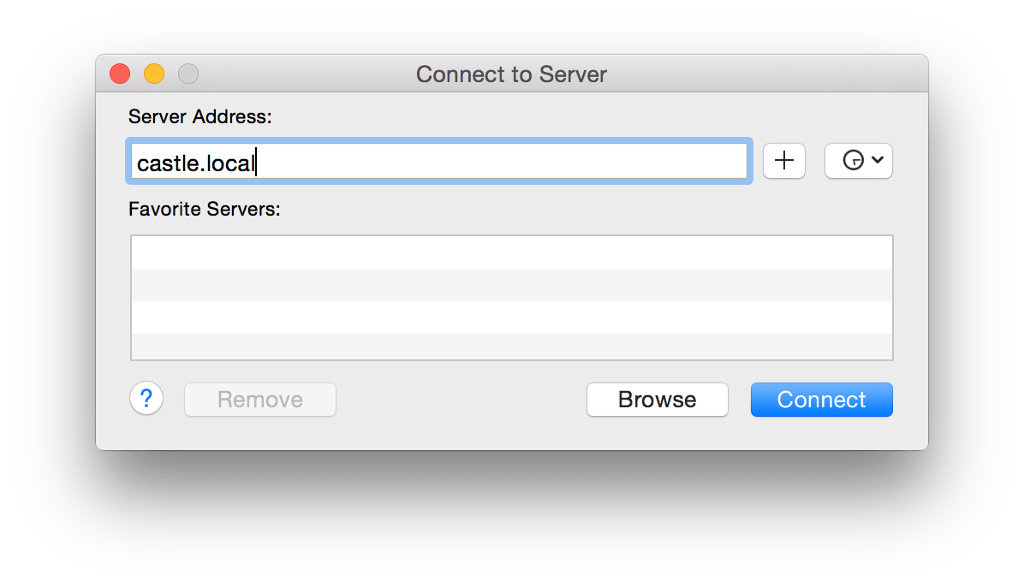Close the Connect to Server window
The height and width of the screenshot is (587, 1024).
click(120, 74)
